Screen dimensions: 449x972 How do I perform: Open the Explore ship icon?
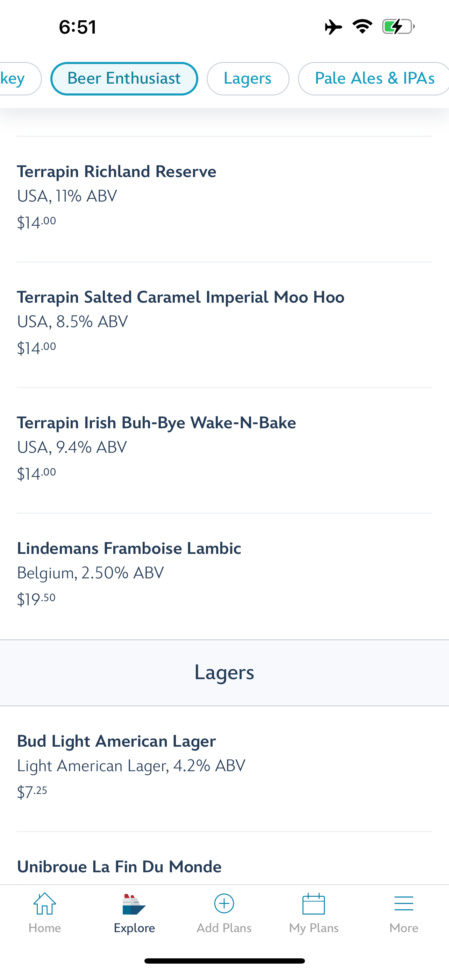134,904
